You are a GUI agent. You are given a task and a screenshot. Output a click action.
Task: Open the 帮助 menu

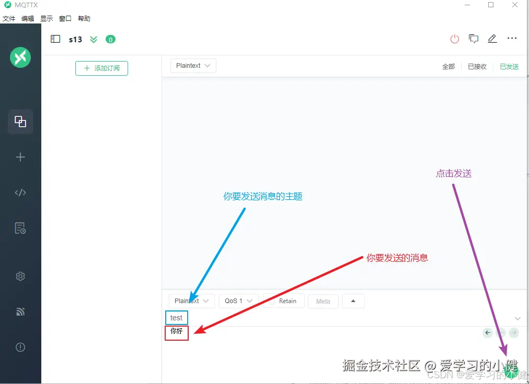(84, 18)
